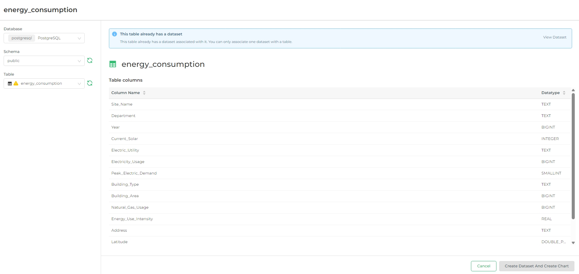Select the Electric_Utility column name

125,150
